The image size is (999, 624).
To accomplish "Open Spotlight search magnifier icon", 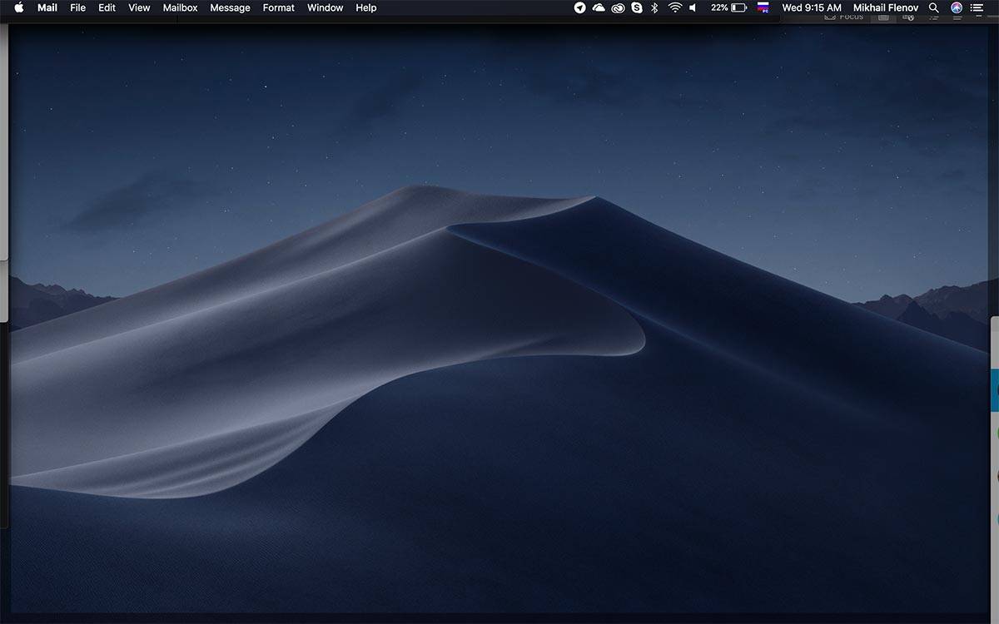I will (x=934, y=7).
